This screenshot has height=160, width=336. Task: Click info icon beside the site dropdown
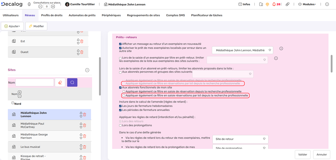pos(281,49)
